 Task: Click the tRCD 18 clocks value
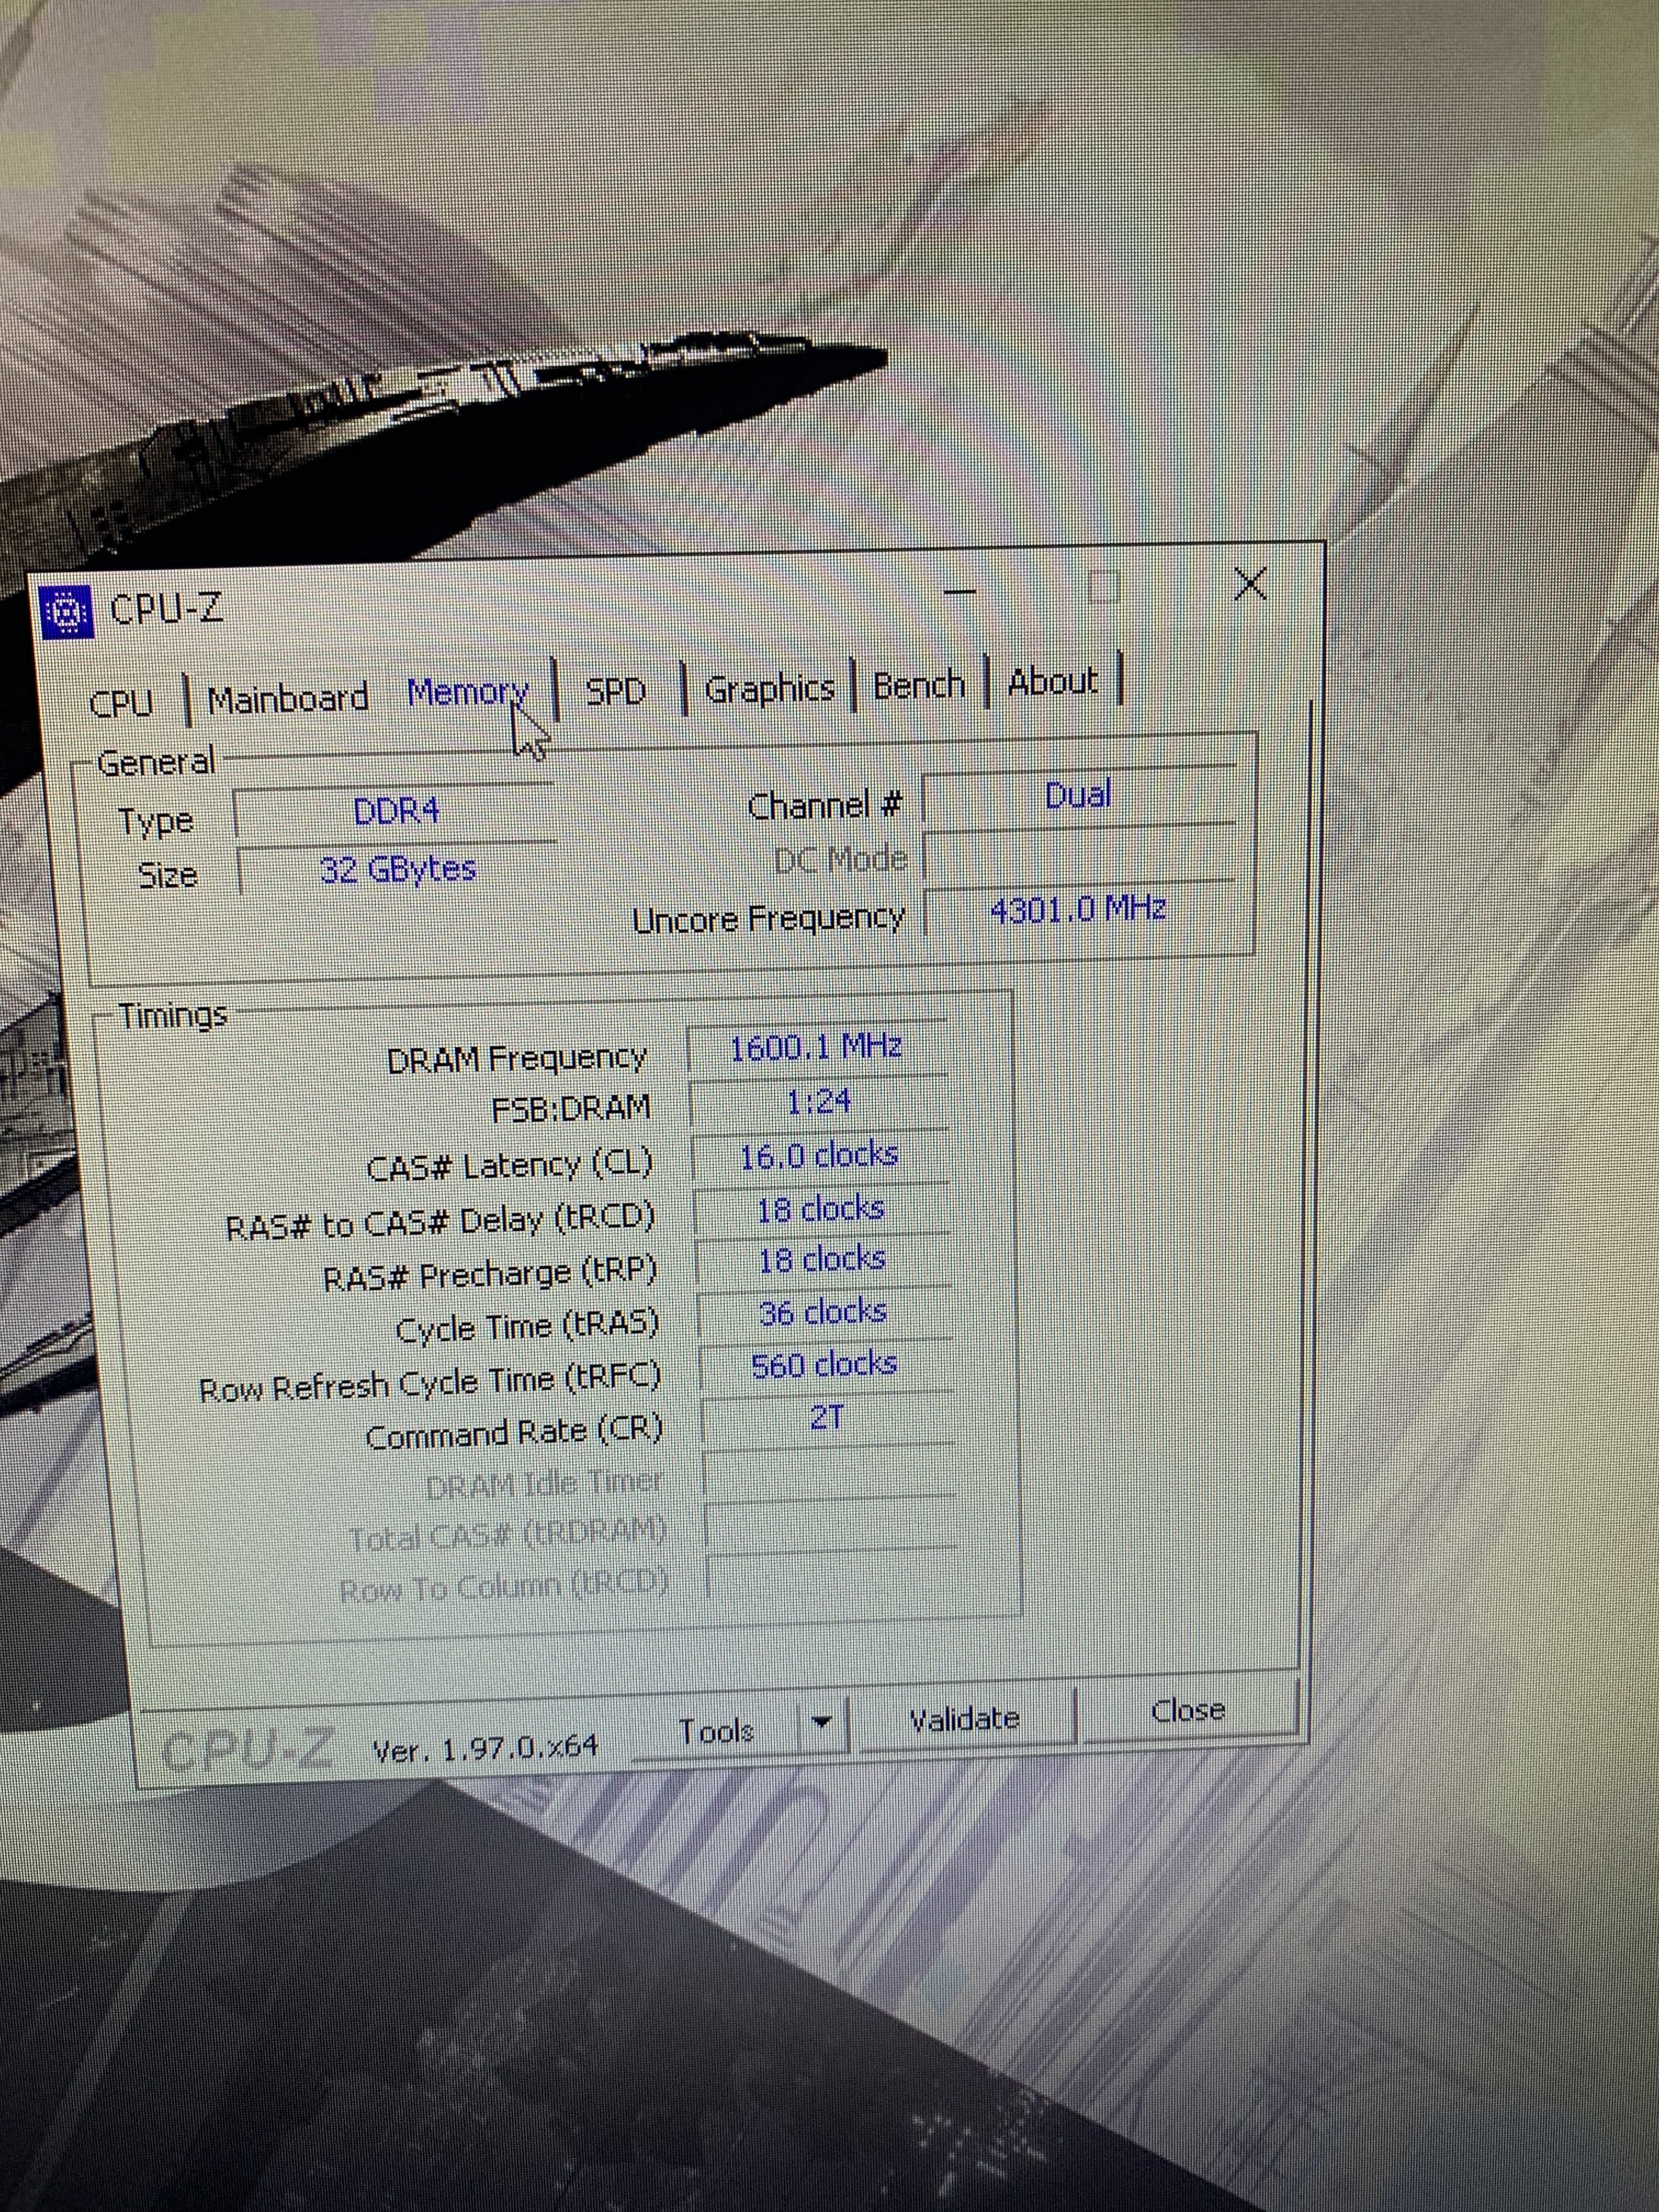click(821, 1209)
